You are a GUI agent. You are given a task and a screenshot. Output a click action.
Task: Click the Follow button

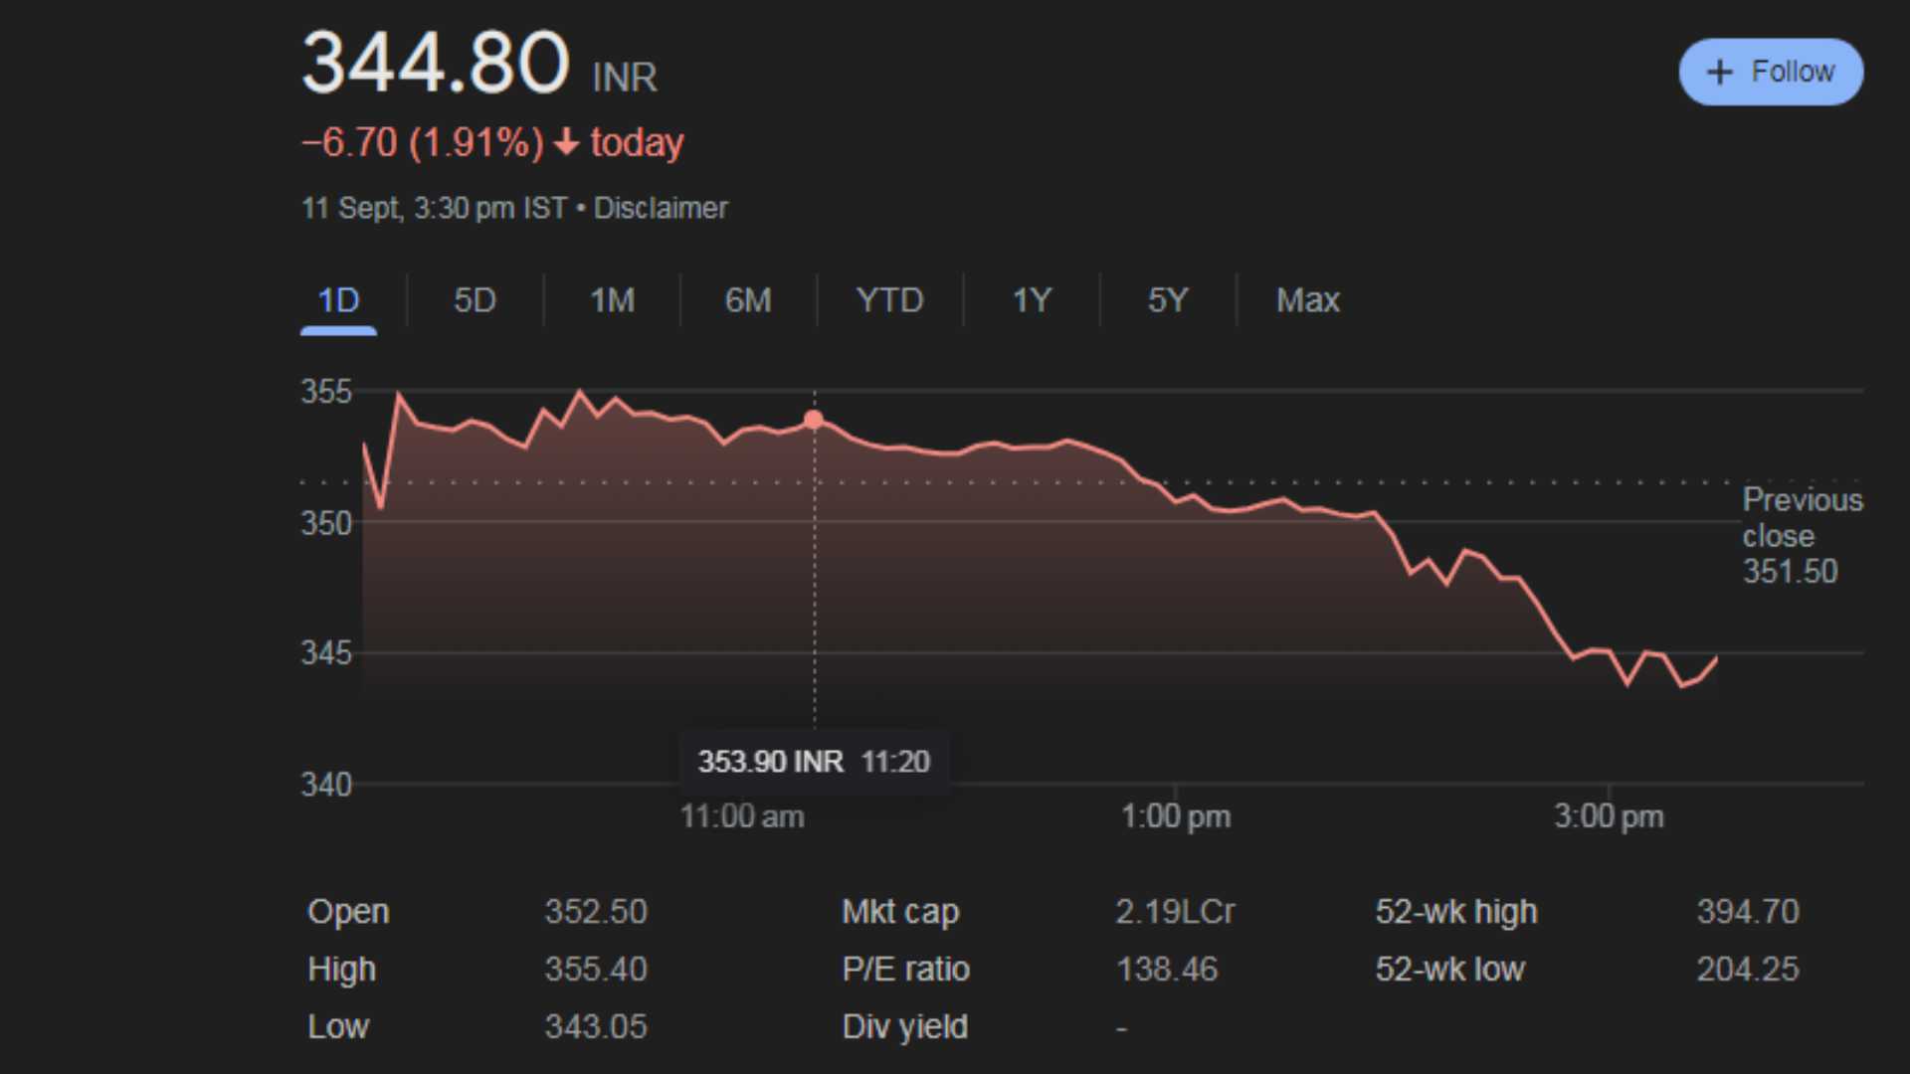click(x=1771, y=71)
